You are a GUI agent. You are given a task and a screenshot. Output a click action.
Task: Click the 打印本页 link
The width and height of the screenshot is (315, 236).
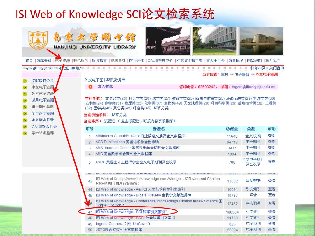point(258,68)
